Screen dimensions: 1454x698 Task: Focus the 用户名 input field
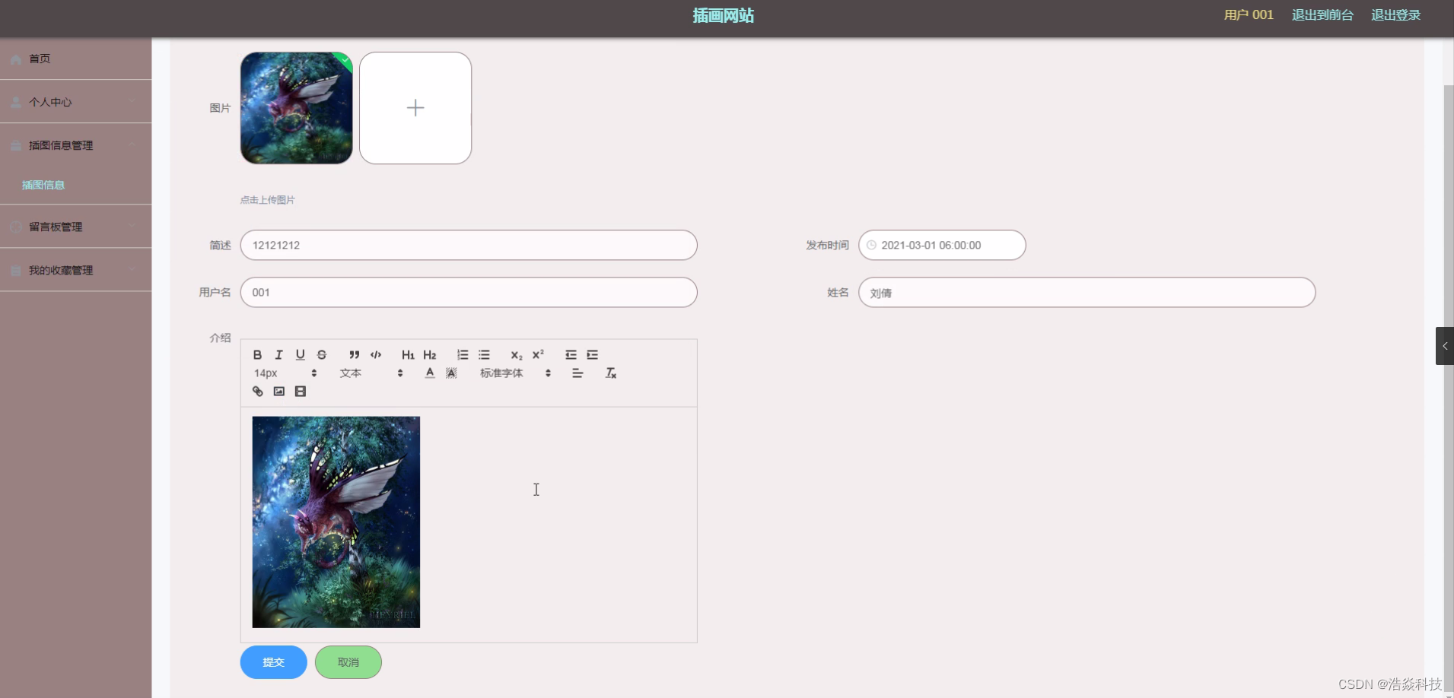[x=469, y=293]
